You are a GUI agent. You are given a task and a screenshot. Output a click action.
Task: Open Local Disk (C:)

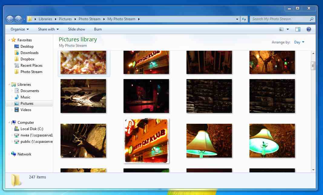32,129
